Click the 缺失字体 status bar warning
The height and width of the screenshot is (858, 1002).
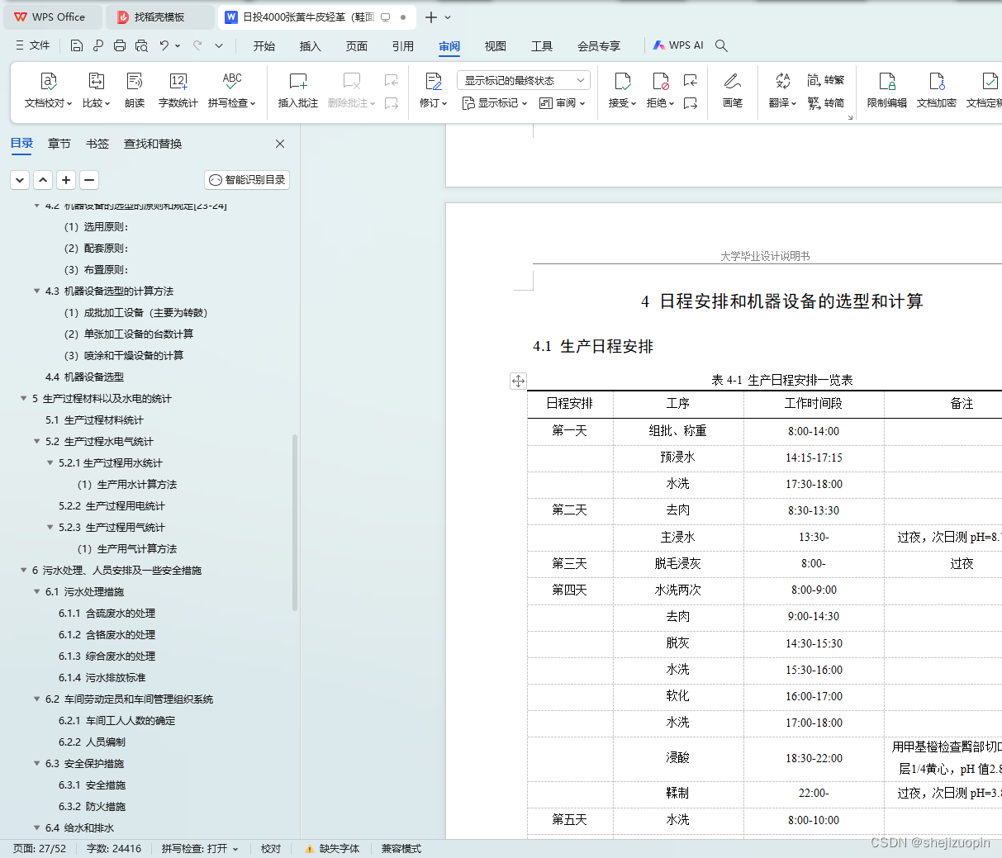[332, 848]
